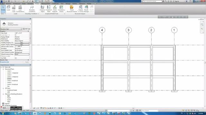
Task: Click the Text tool in Quick Access Toolbar
Action: click(33, 1)
